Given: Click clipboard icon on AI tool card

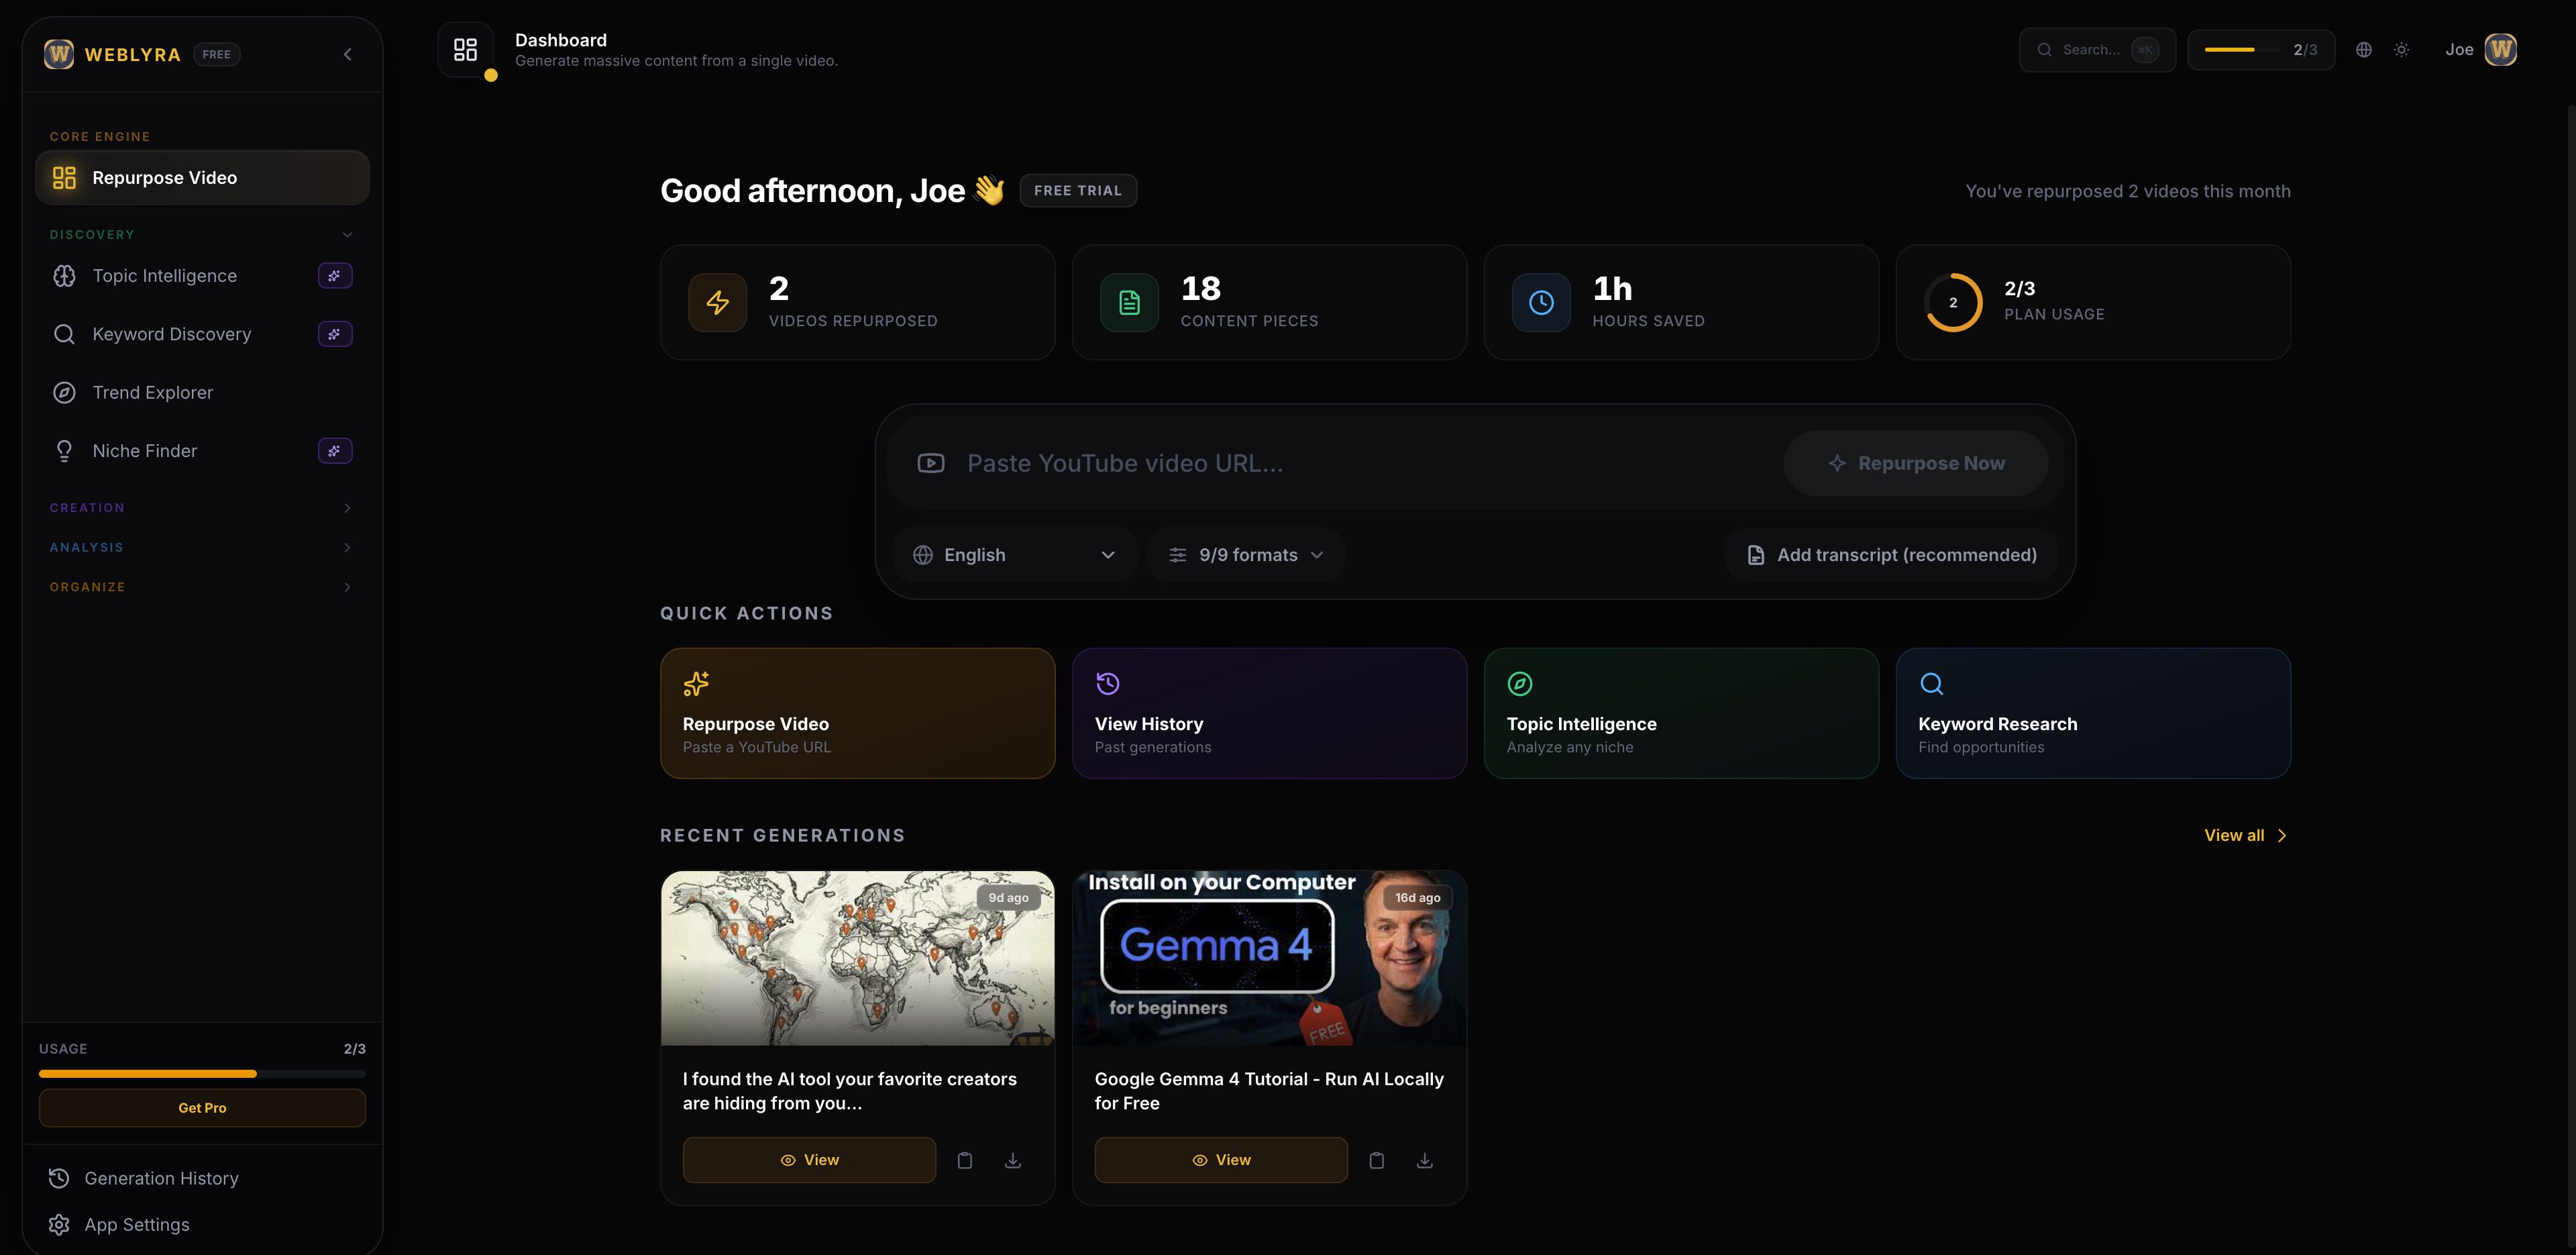Looking at the screenshot, I should [x=964, y=1160].
